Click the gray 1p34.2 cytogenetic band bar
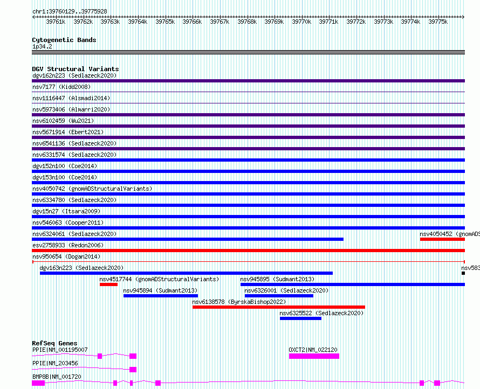Image resolution: width=480 pixels, height=389 pixels. point(248,52)
